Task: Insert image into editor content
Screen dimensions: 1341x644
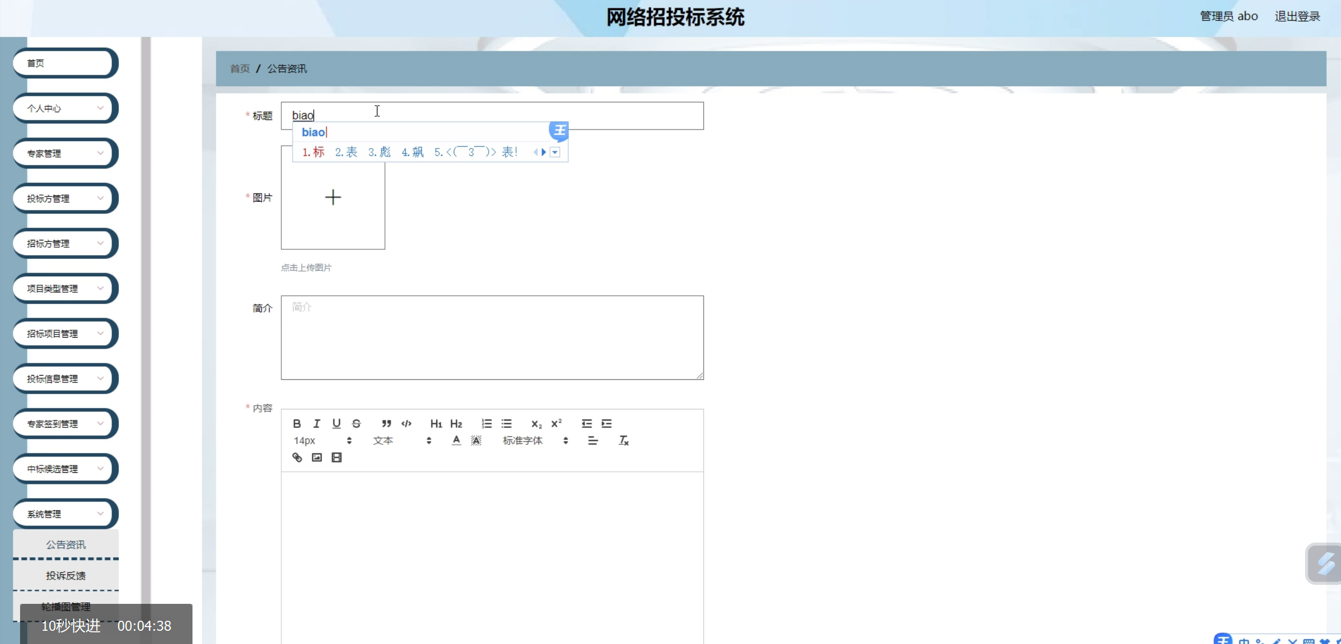Action: tap(317, 458)
